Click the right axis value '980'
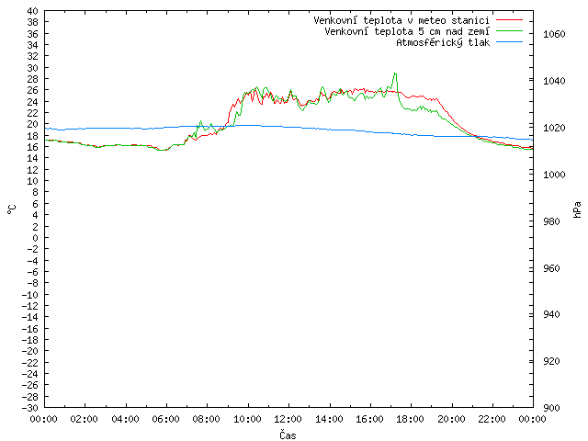This screenshot has width=588, height=441. click(x=551, y=221)
